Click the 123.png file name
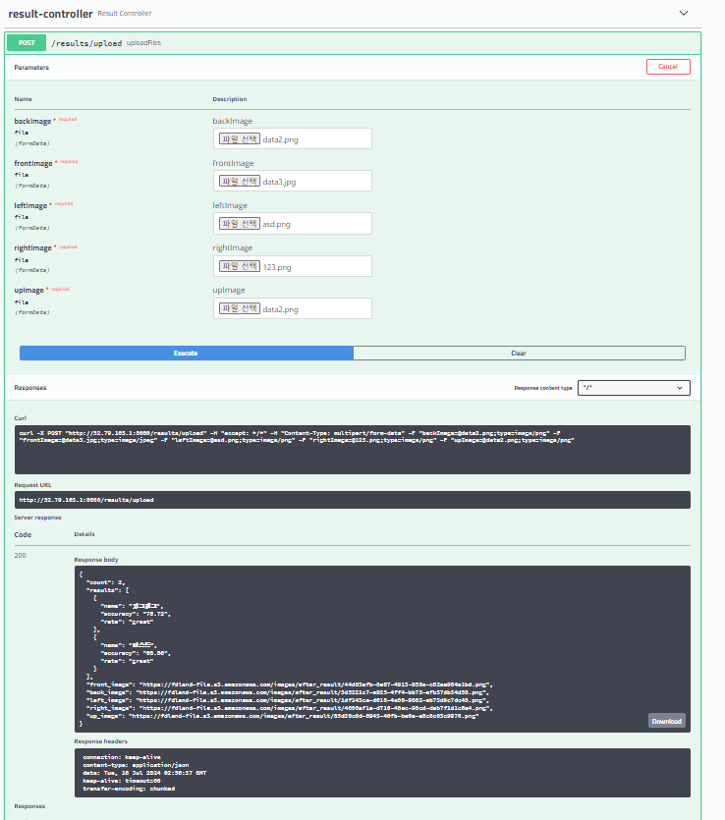This screenshot has width=725, height=820. (277, 267)
